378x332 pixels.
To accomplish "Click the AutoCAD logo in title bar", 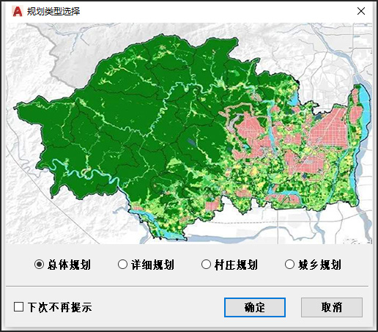I will pos(17,11).
